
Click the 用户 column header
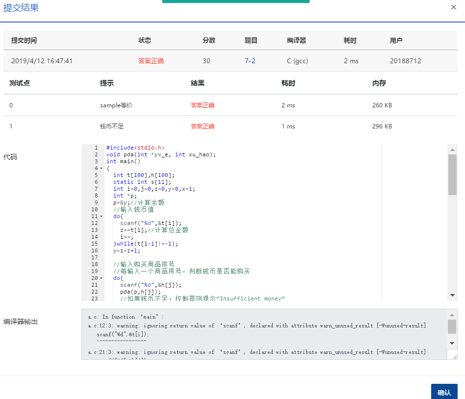point(396,40)
